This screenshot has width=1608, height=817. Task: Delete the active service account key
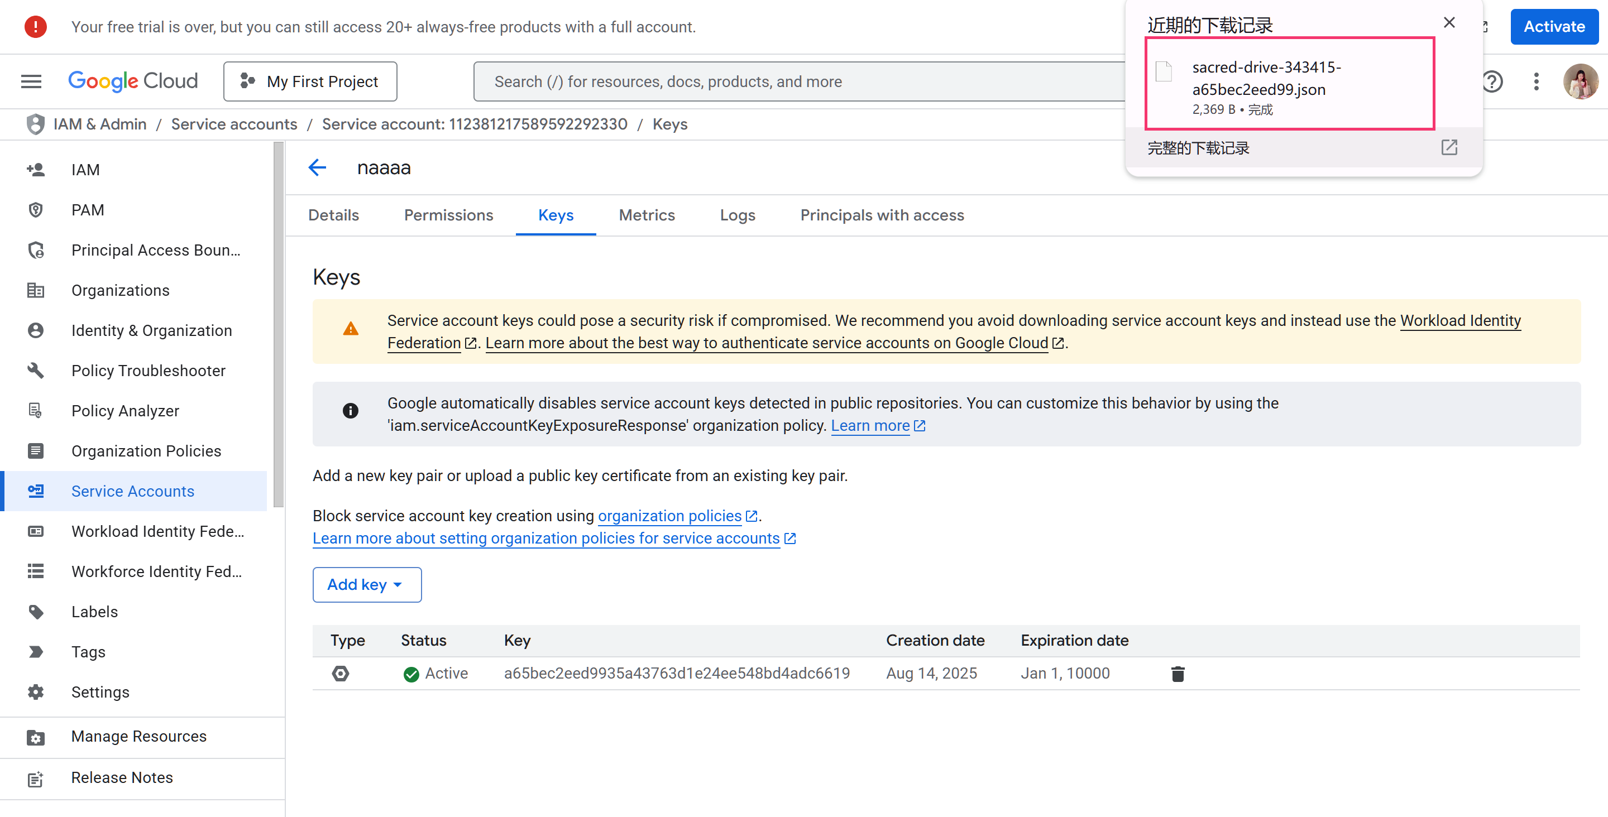[1178, 674]
